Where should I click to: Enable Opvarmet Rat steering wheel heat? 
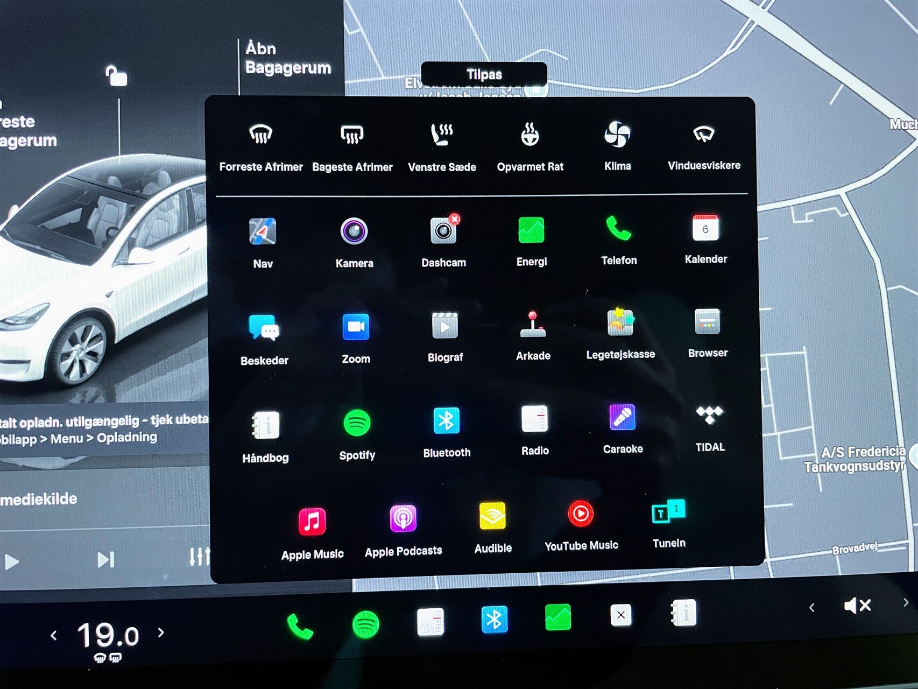[530, 147]
